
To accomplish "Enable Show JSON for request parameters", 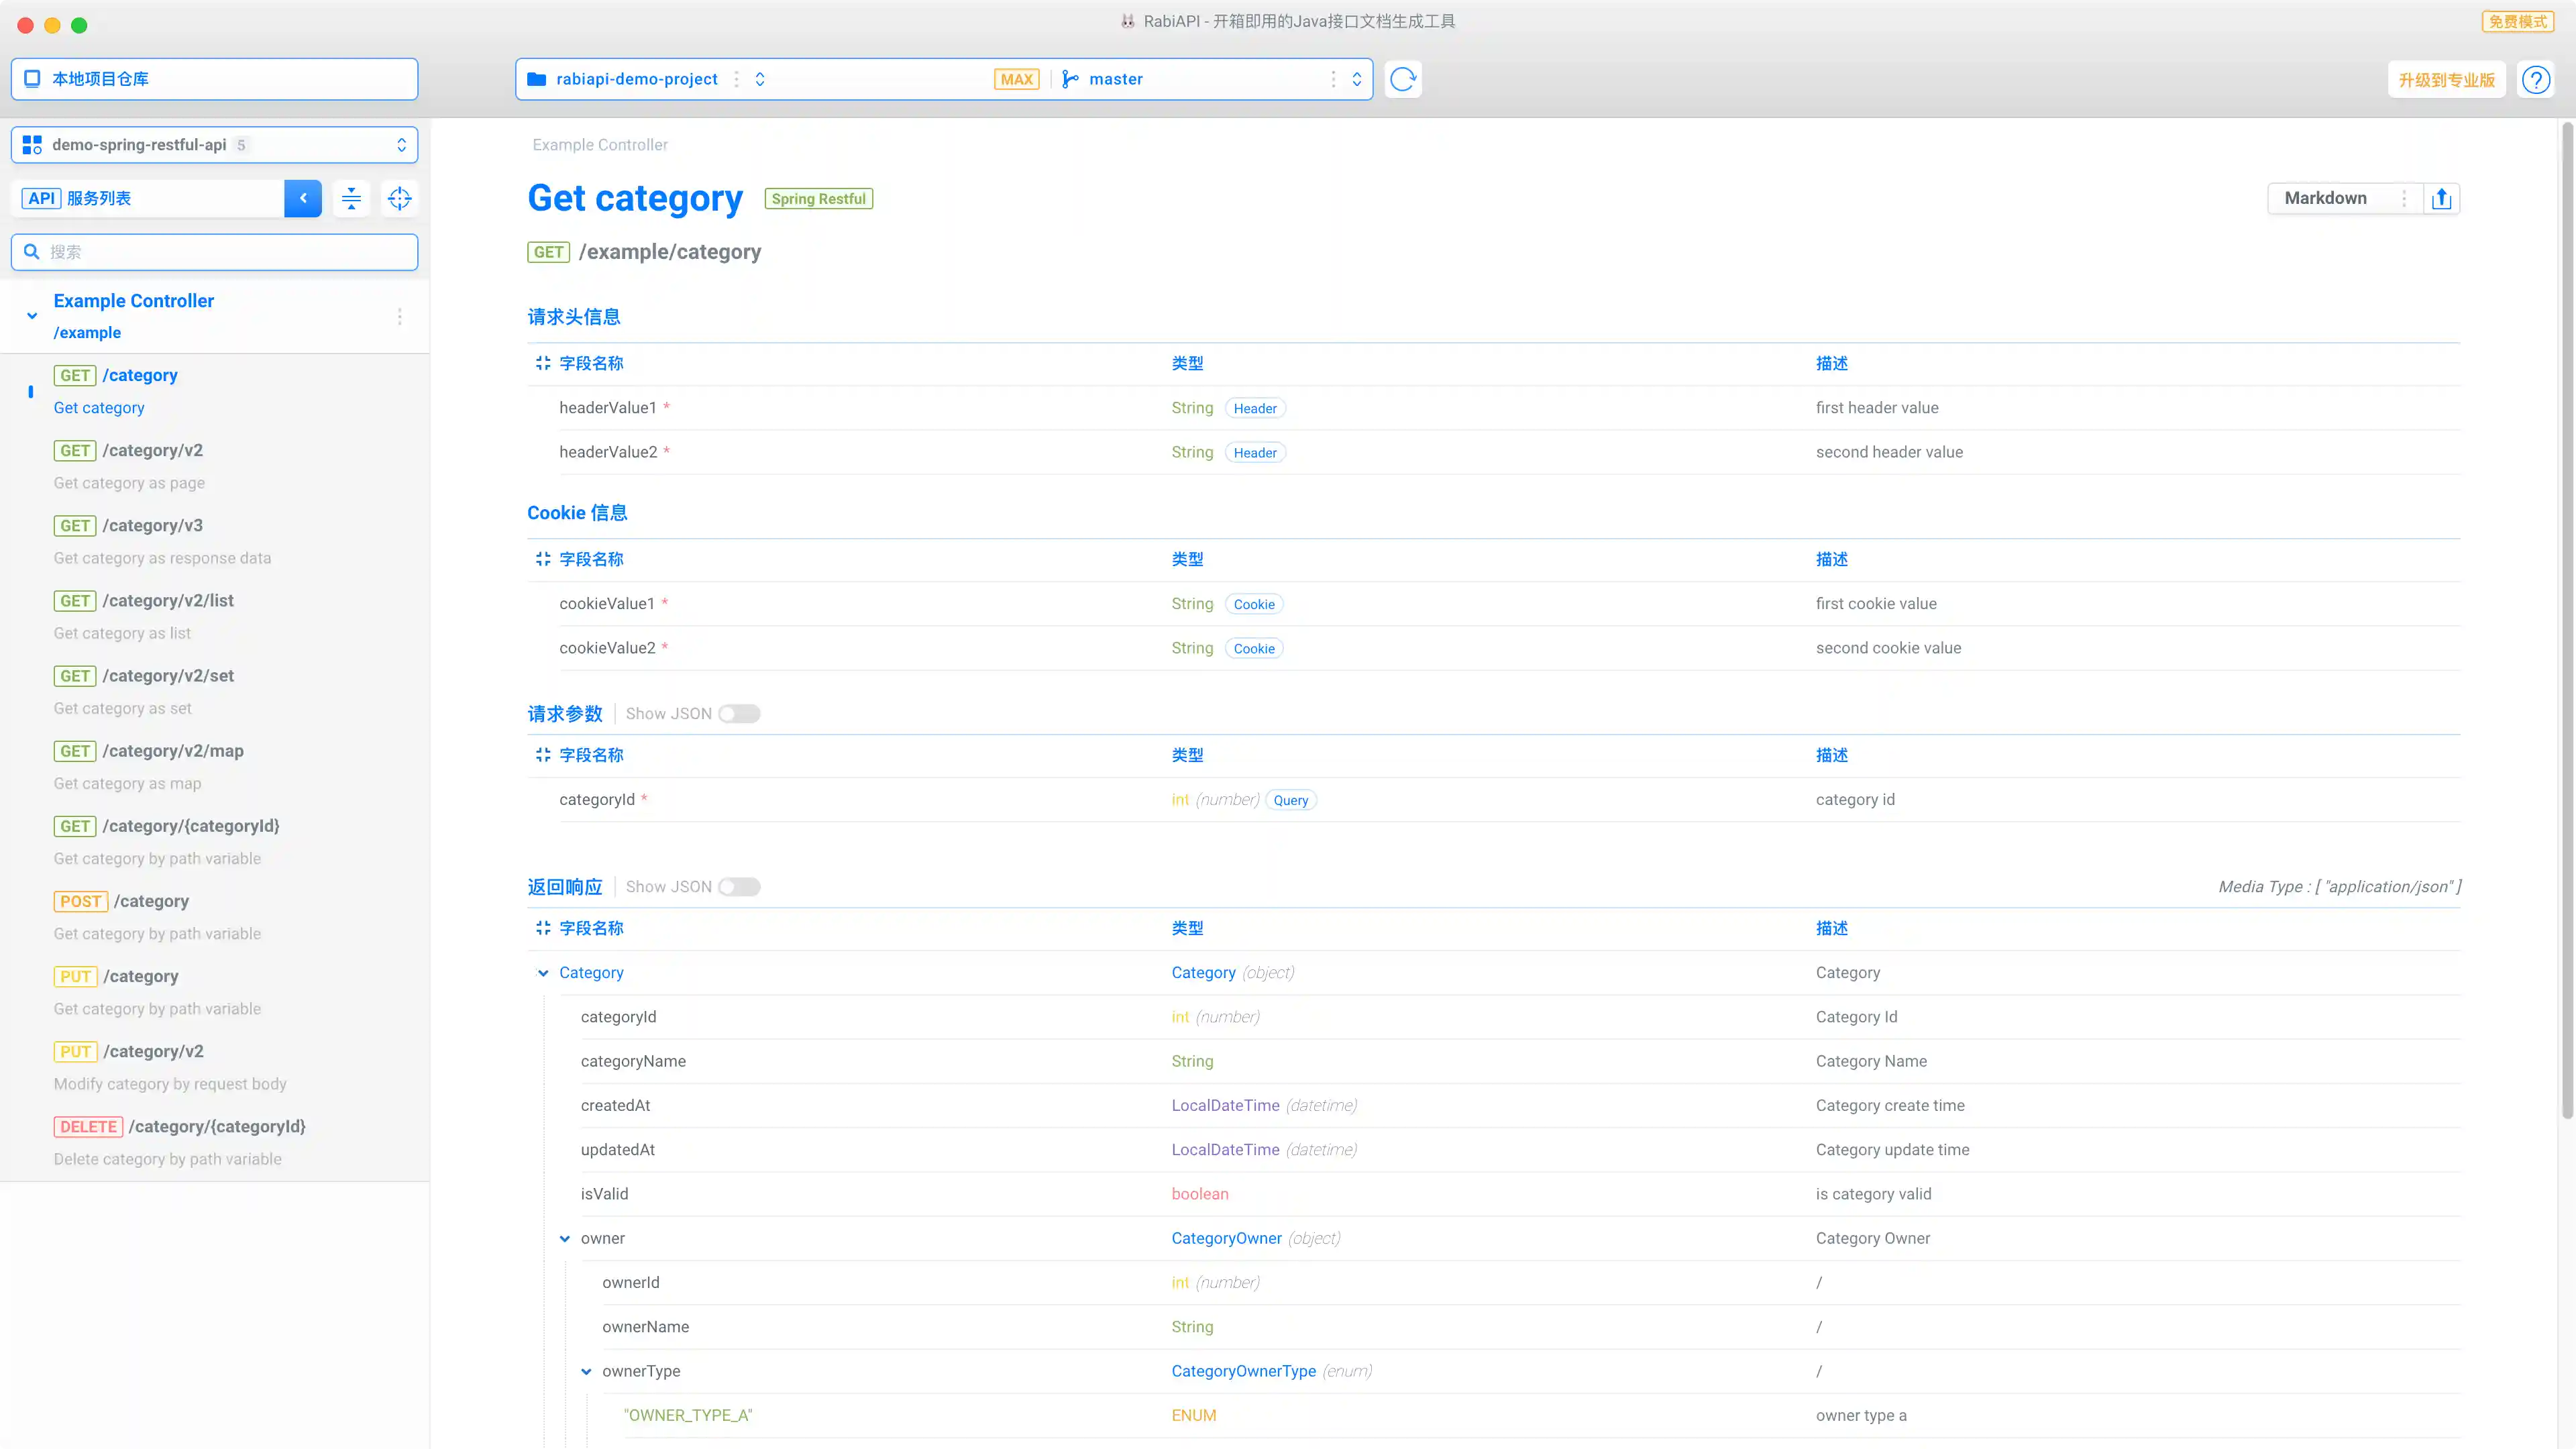I will click(739, 714).
